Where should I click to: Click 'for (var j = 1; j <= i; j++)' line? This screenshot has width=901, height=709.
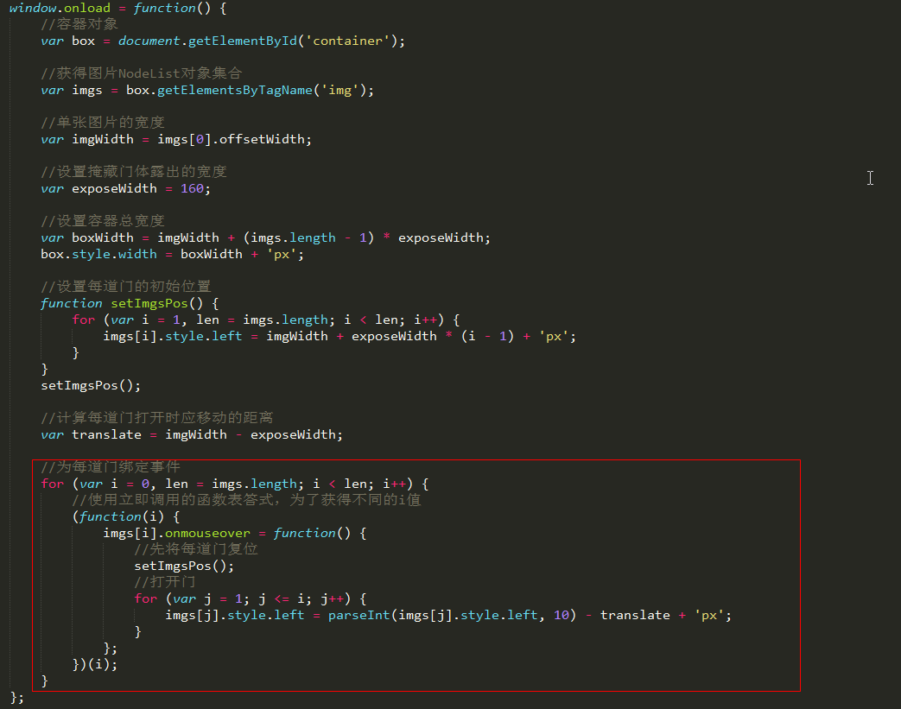pyautogui.click(x=250, y=598)
